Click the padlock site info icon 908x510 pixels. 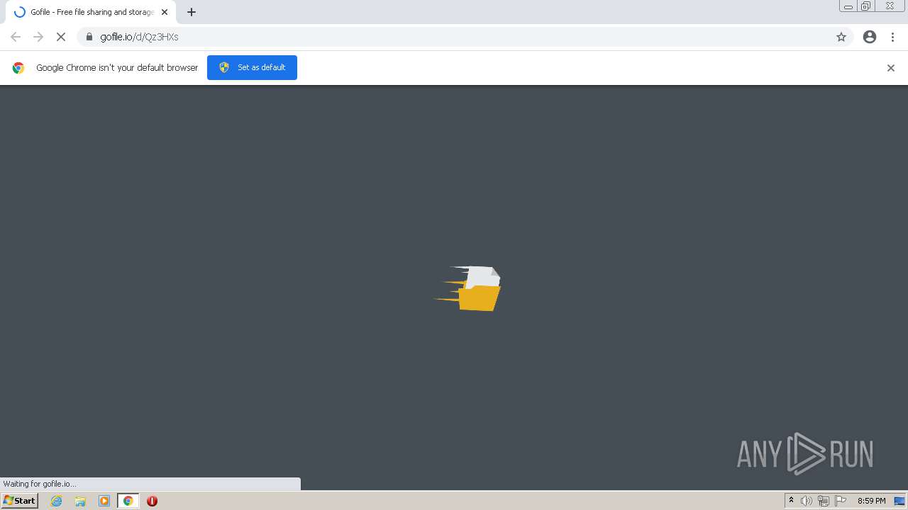(x=89, y=37)
